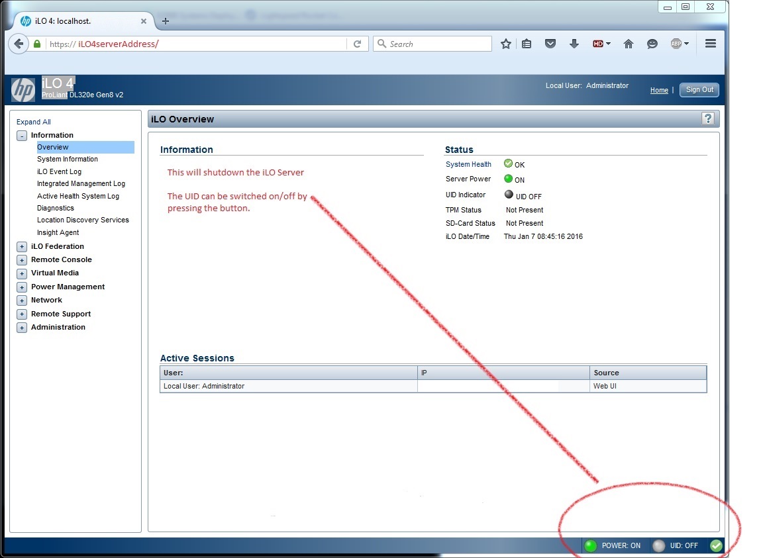763x558 pixels.
Task: Click the Source column header
Action: click(648, 373)
